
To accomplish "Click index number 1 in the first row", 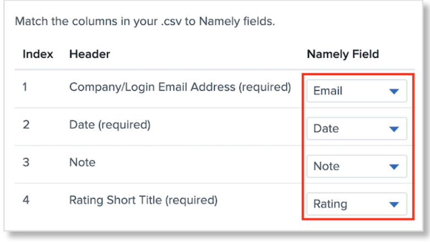I will [x=25, y=87].
